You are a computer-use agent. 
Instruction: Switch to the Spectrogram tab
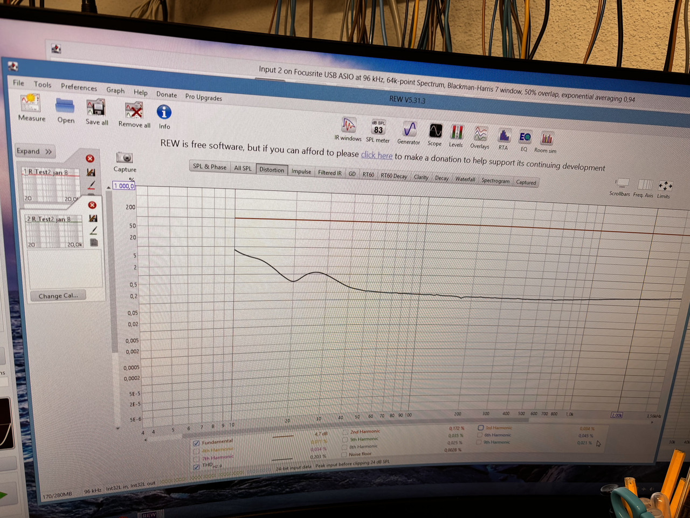tap(495, 181)
